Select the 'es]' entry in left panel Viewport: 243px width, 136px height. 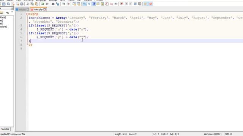tap(2, 20)
